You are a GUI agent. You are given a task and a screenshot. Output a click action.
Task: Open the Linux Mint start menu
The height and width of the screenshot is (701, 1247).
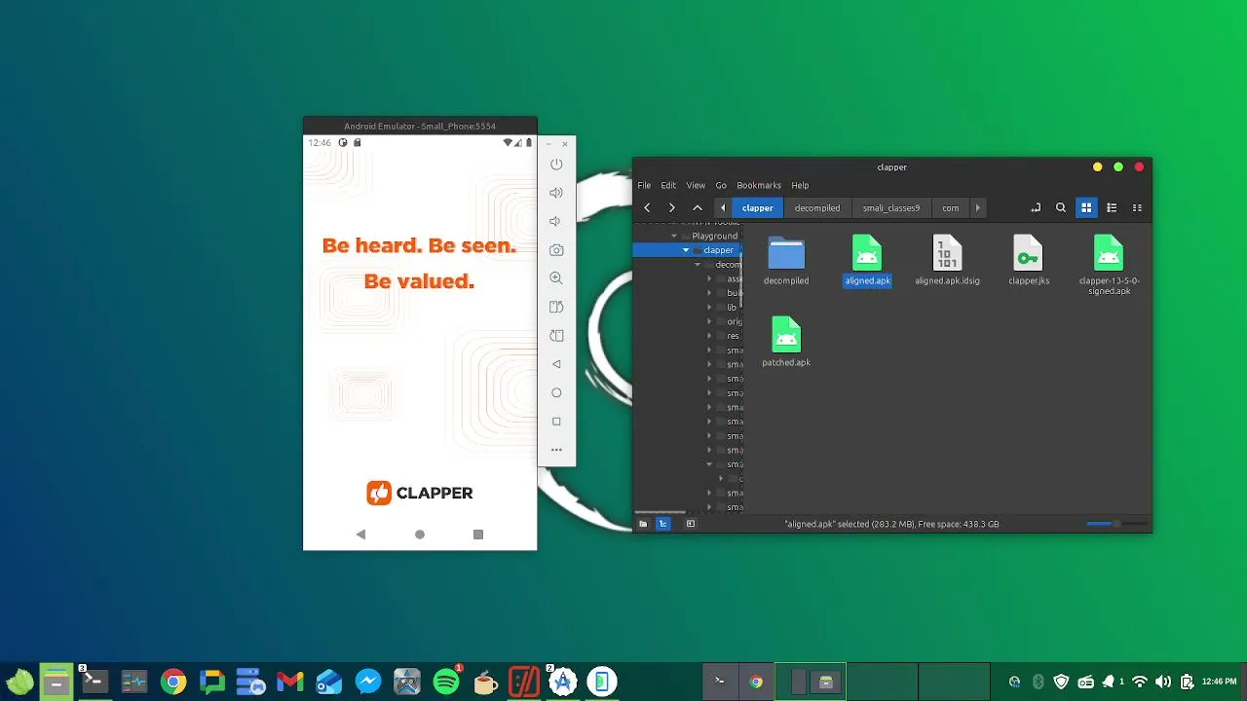(x=20, y=682)
